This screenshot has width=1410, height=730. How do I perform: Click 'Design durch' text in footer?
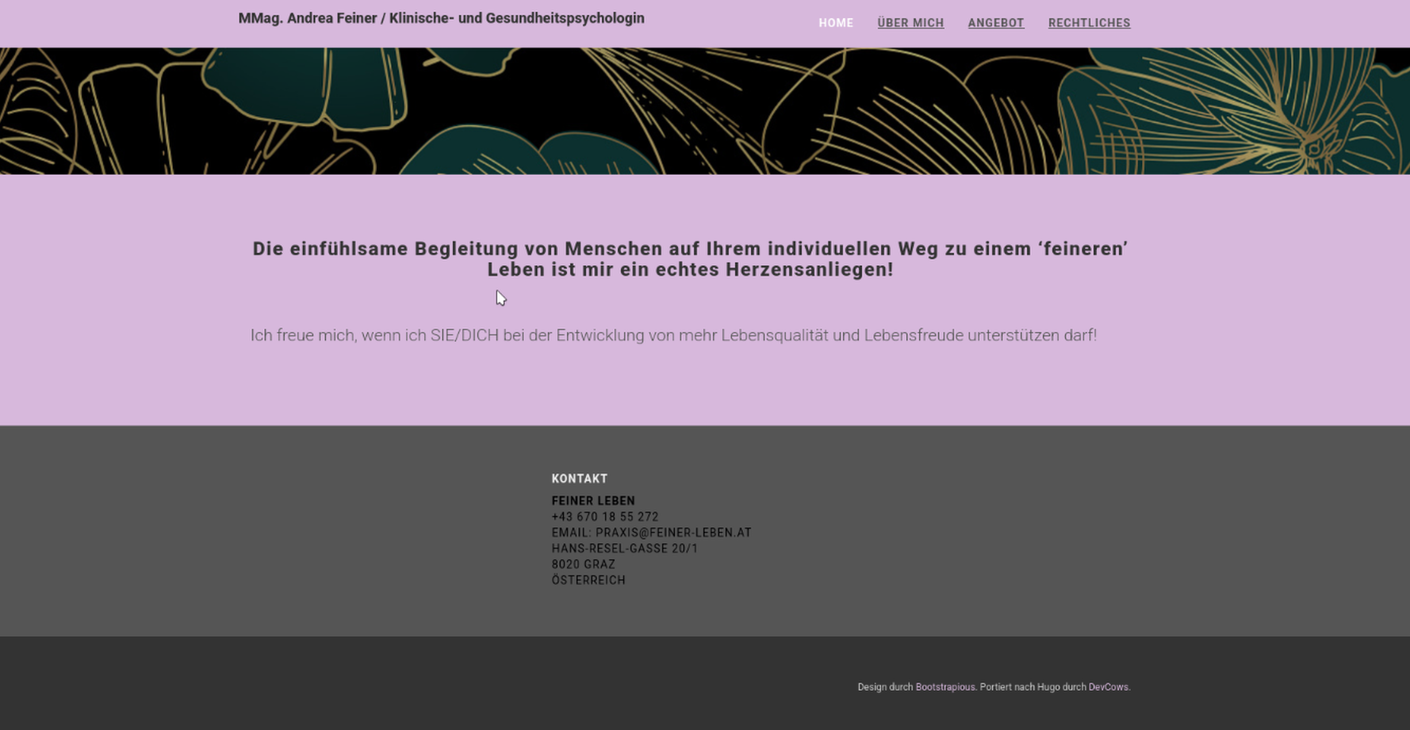pyautogui.click(x=885, y=687)
